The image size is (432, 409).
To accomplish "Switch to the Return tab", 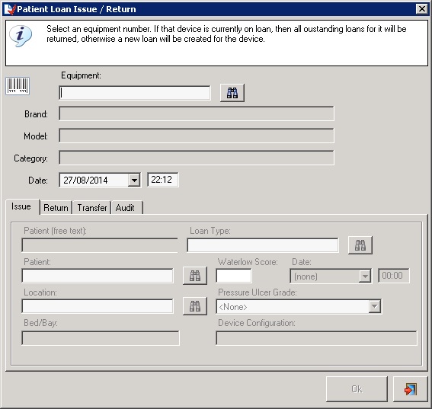I will 56,208.
